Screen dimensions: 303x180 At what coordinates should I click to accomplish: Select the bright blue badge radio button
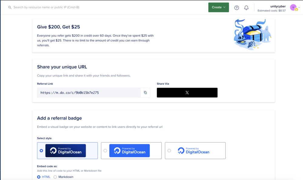[x=105, y=151]
